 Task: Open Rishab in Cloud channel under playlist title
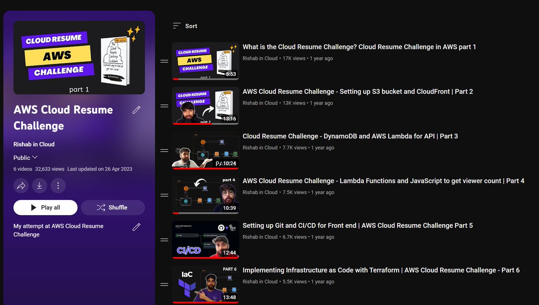(x=34, y=144)
